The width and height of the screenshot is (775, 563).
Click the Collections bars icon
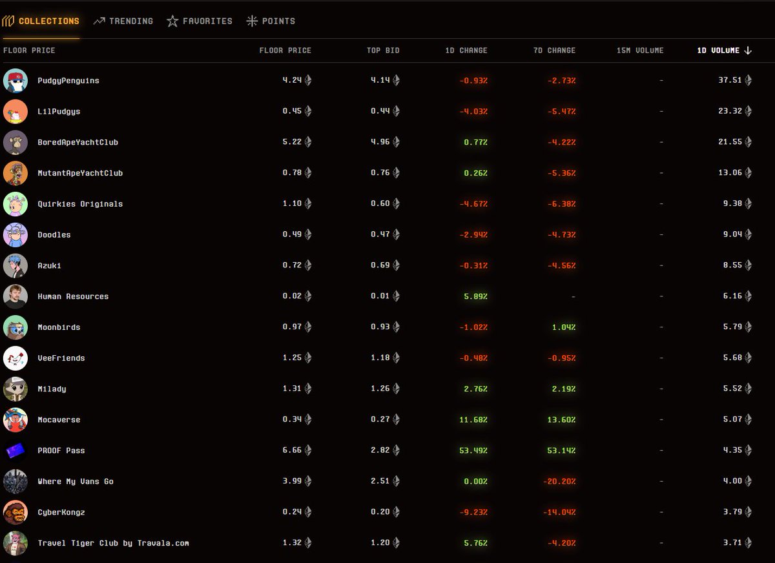pyautogui.click(x=8, y=21)
